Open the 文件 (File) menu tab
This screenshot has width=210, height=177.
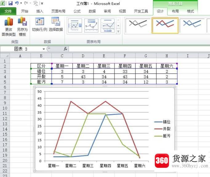click(8, 11)
